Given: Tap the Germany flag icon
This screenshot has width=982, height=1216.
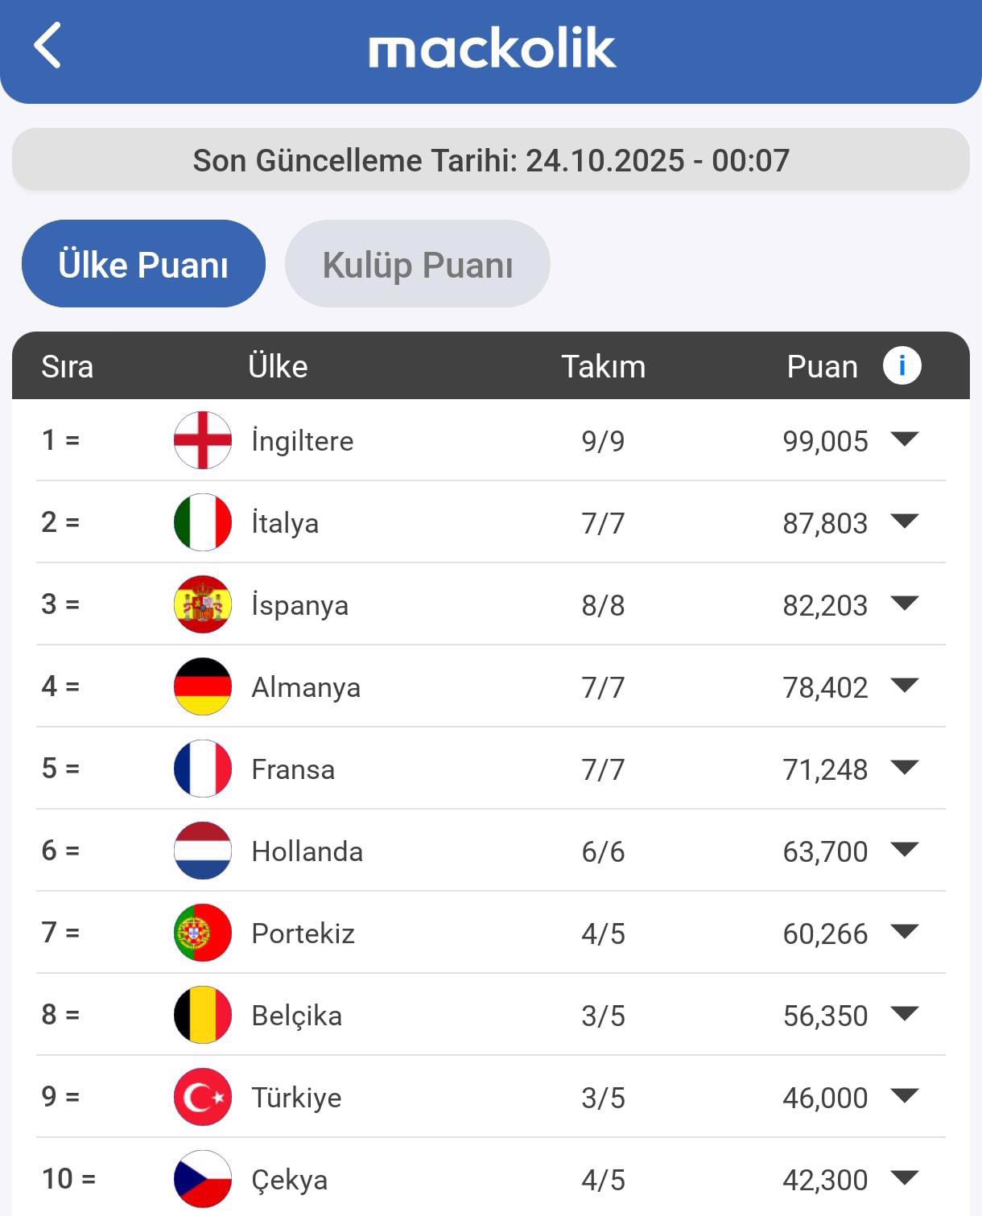Looking at the screenshot, I should (x=203, y=686).
